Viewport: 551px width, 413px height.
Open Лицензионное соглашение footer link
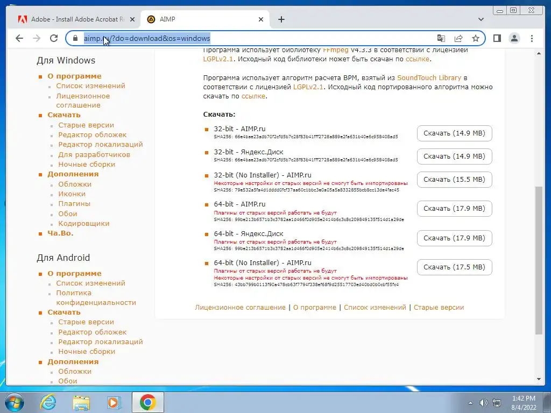(x=241, y=307)
